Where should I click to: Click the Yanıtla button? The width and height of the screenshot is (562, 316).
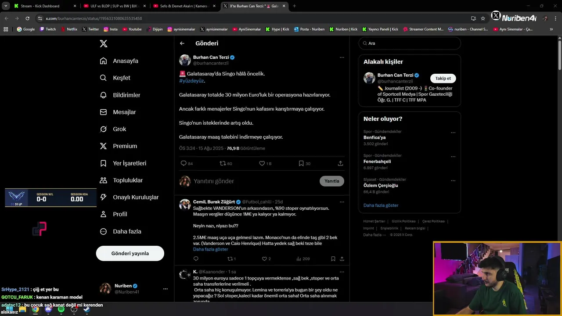[x=332, y=181]
